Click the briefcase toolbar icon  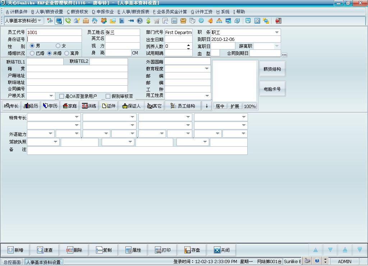86,21
